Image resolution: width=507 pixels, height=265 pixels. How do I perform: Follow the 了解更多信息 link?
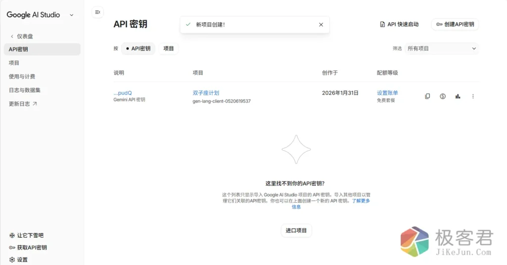(x=360, y=201)
